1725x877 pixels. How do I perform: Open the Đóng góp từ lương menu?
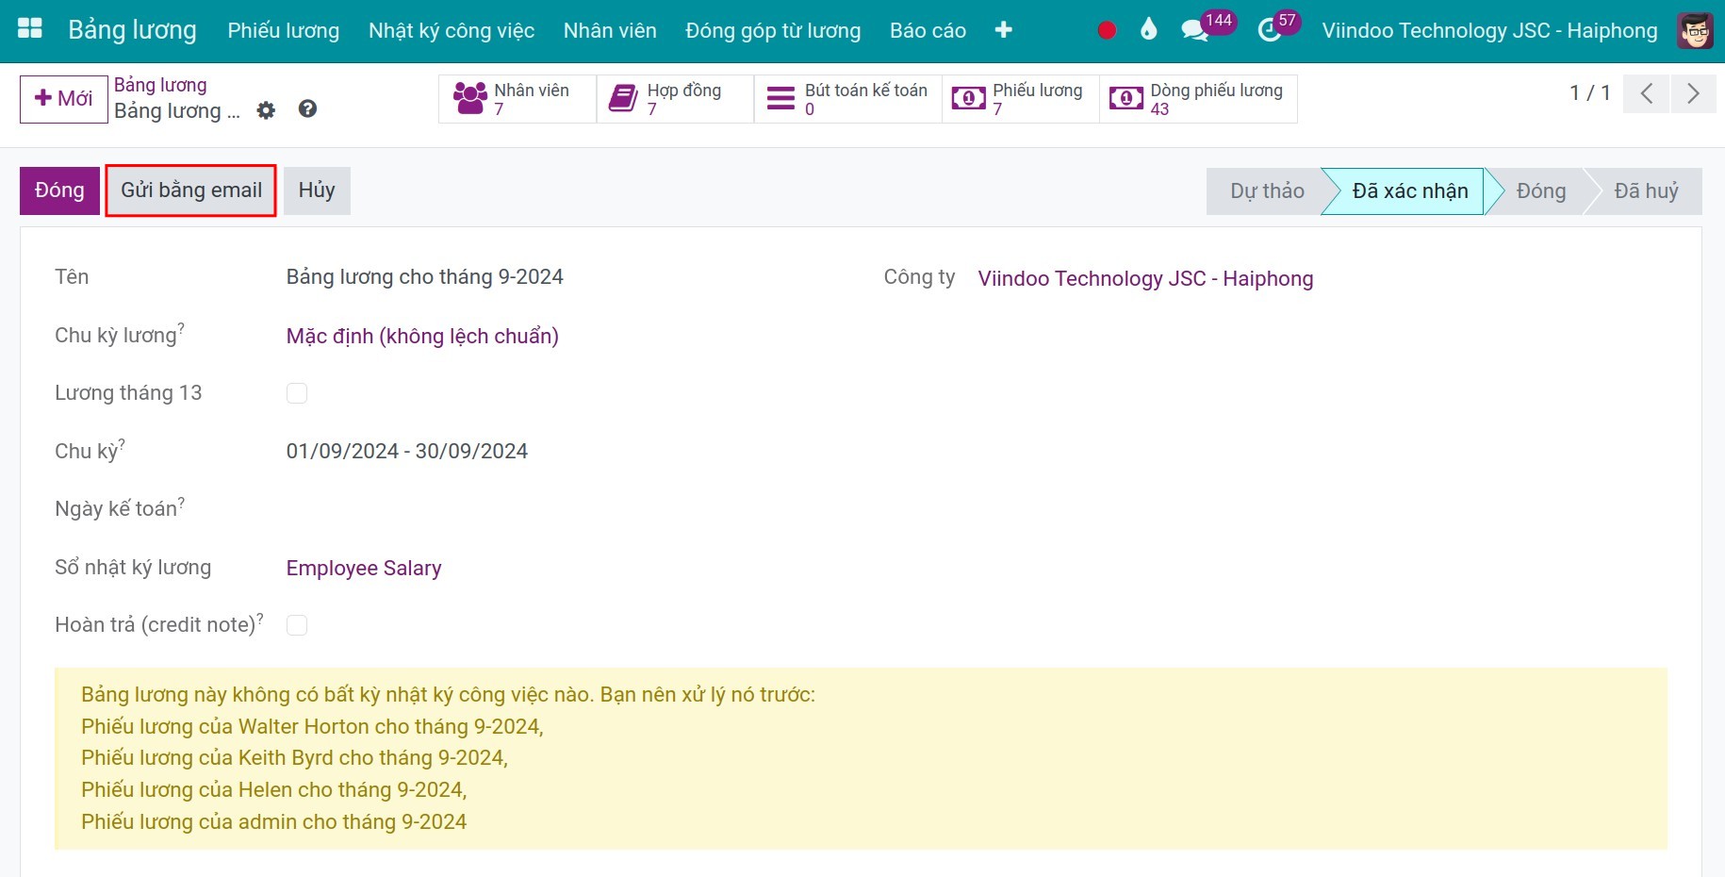tap(773, 30)
